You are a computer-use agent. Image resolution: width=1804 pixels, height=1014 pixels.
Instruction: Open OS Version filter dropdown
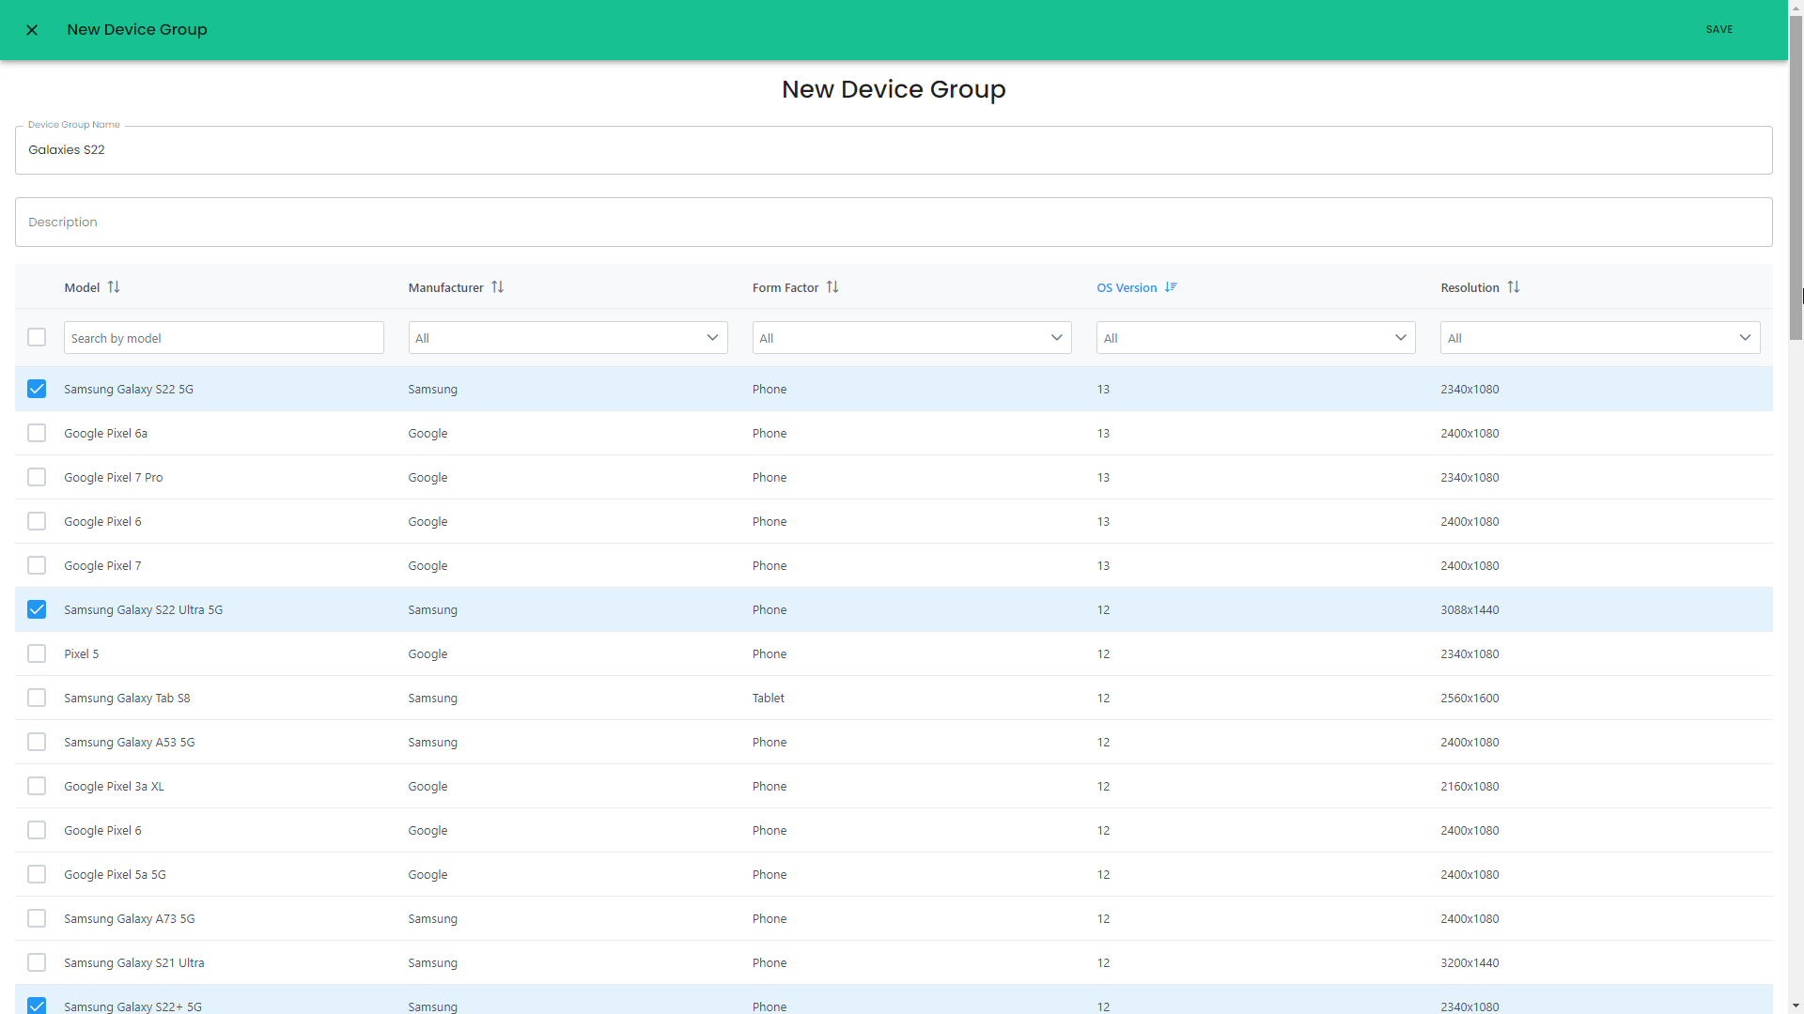tap(1255, 338)
